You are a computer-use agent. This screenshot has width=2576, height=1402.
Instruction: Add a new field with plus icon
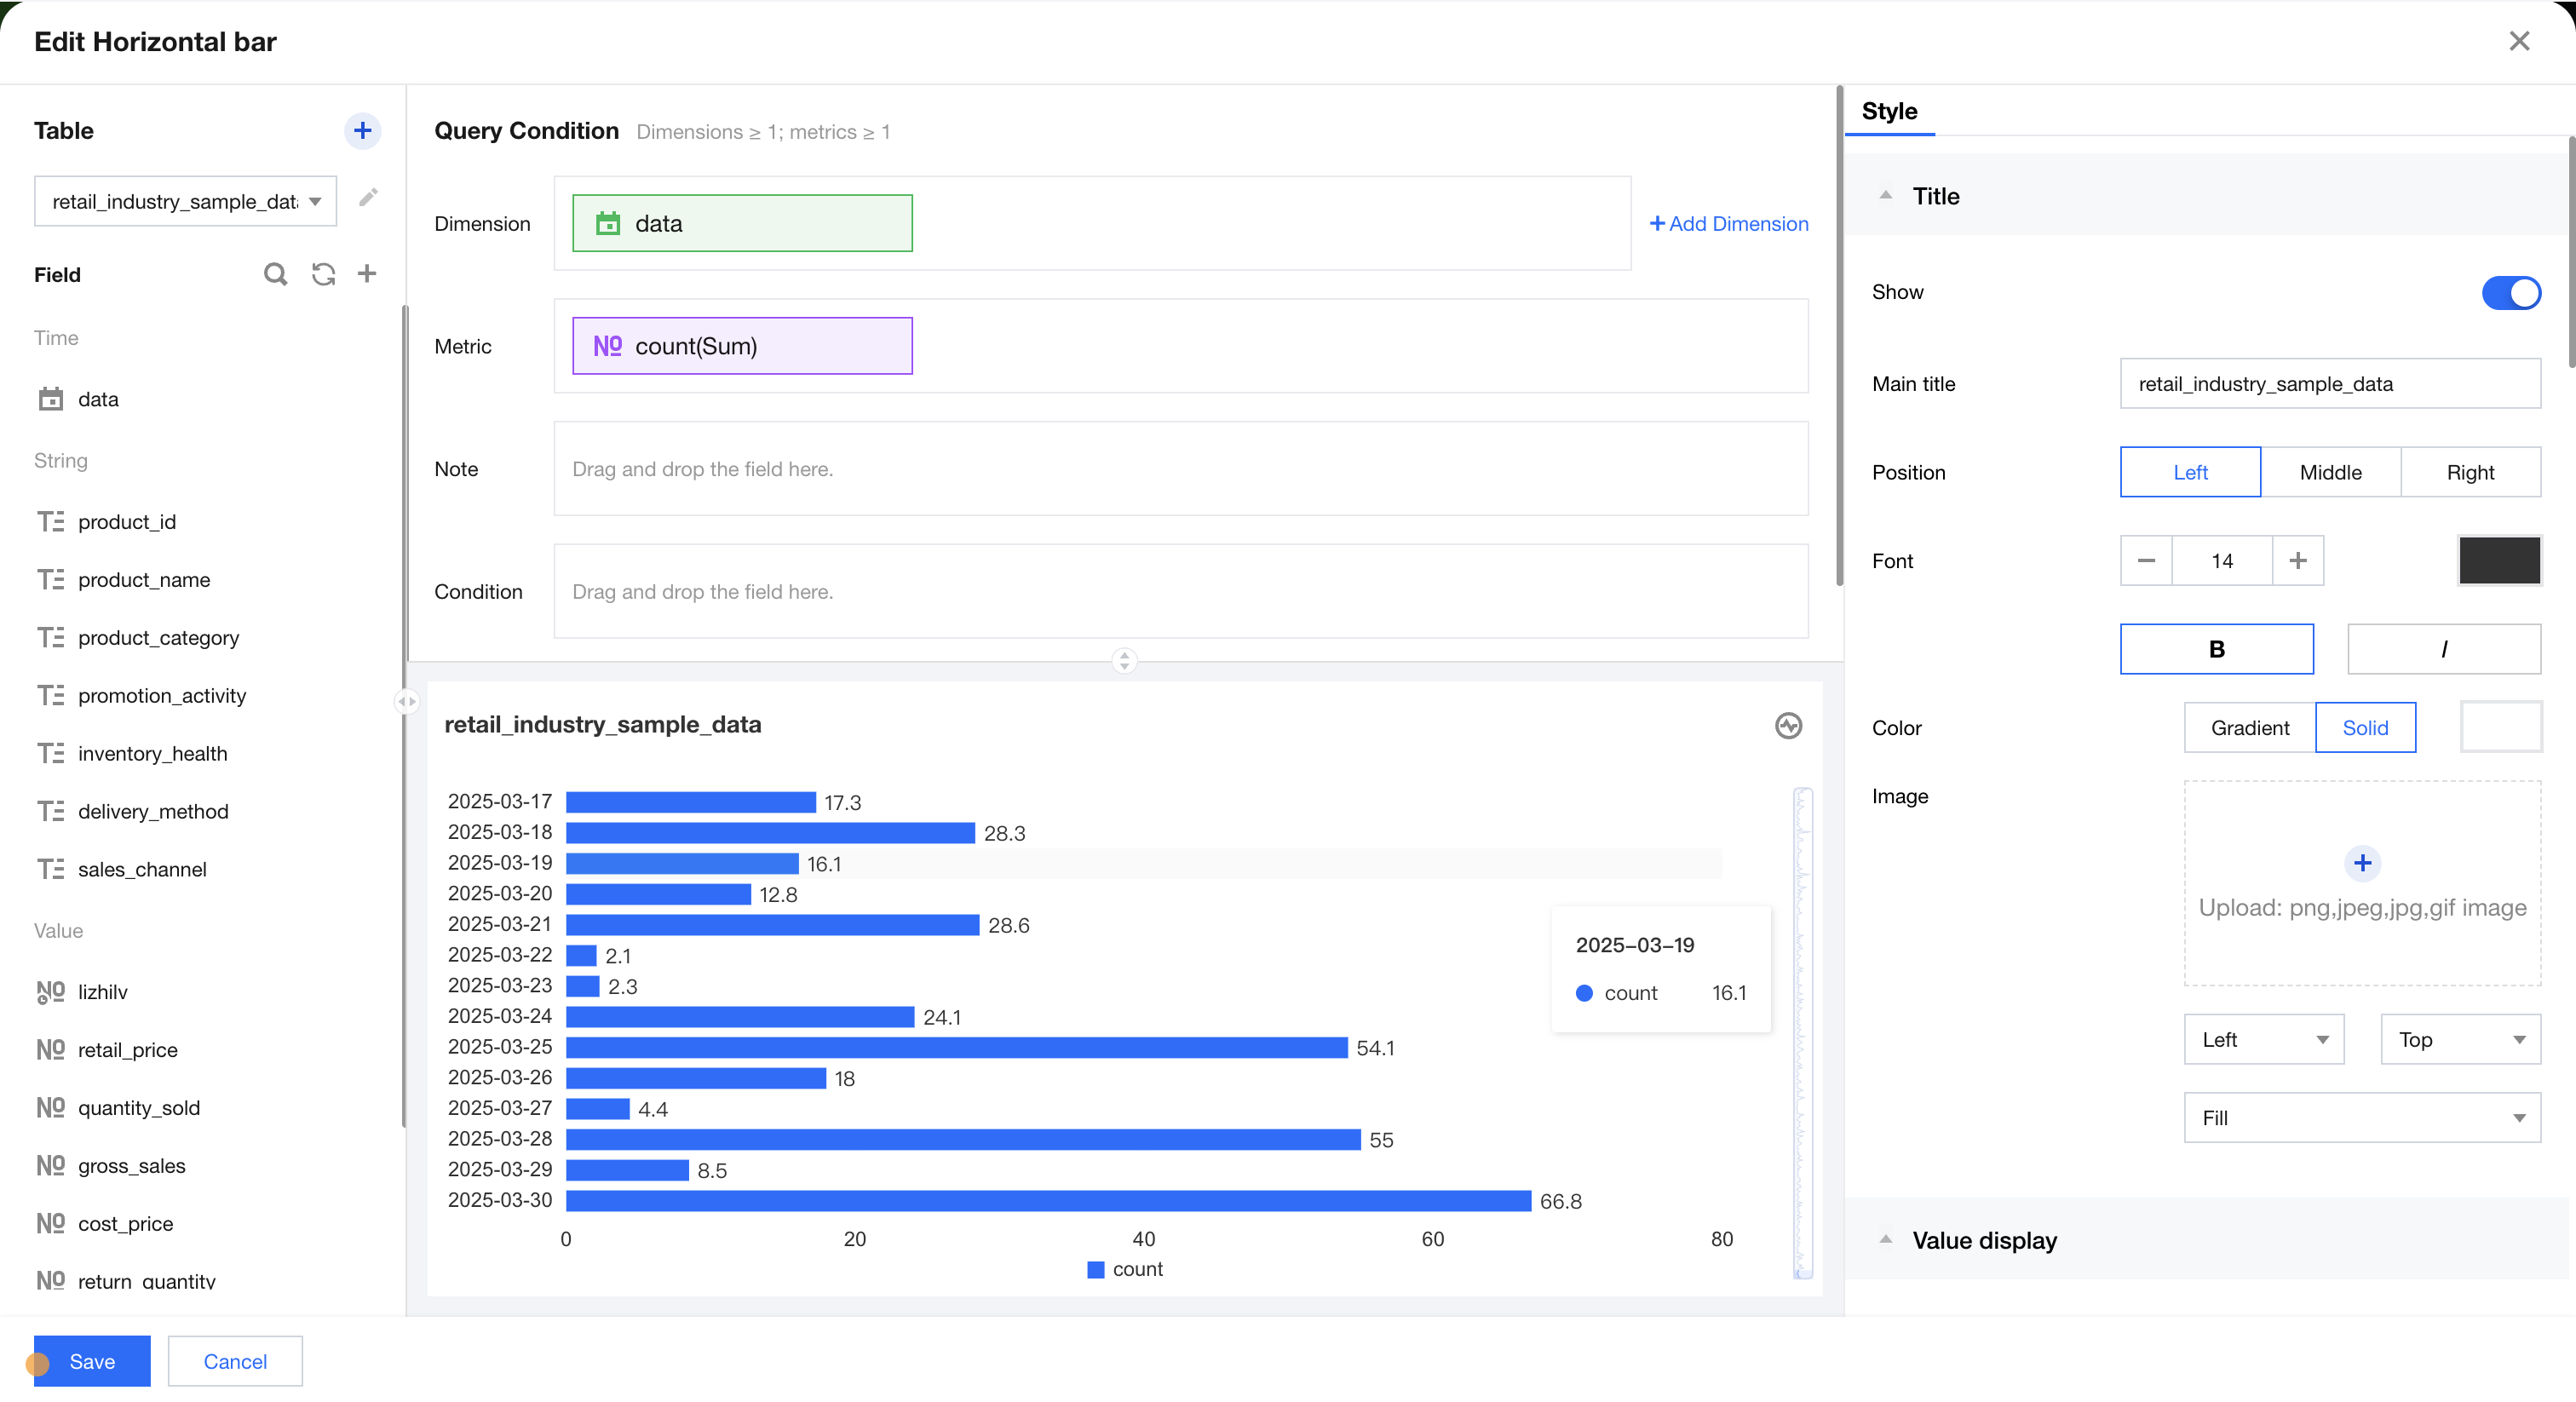367,274
